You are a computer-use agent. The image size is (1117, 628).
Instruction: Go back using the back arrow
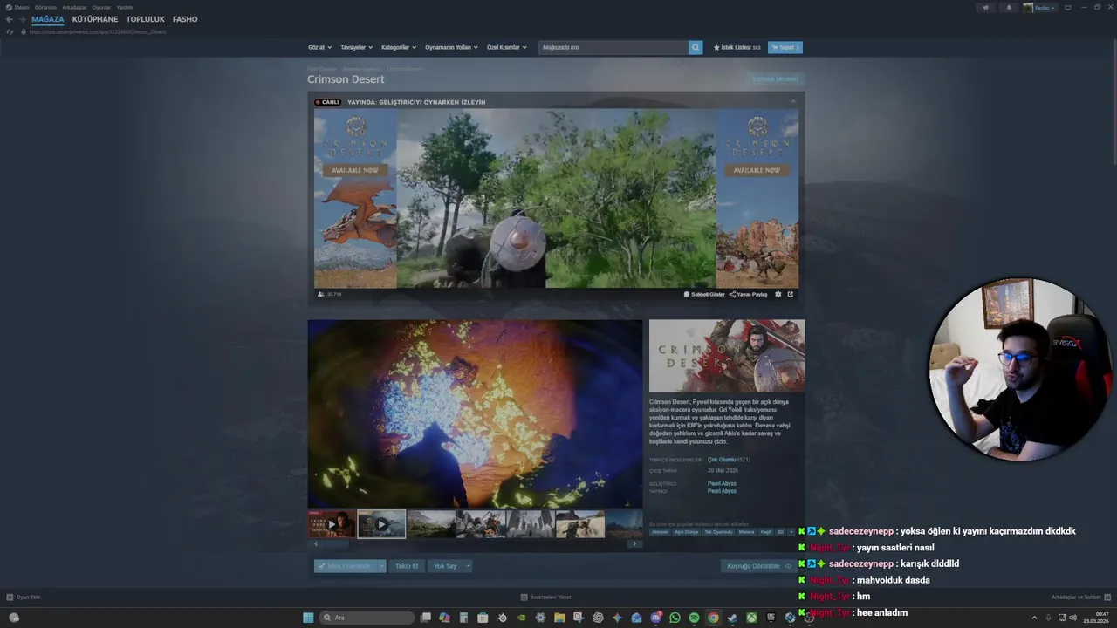point(9,19)
